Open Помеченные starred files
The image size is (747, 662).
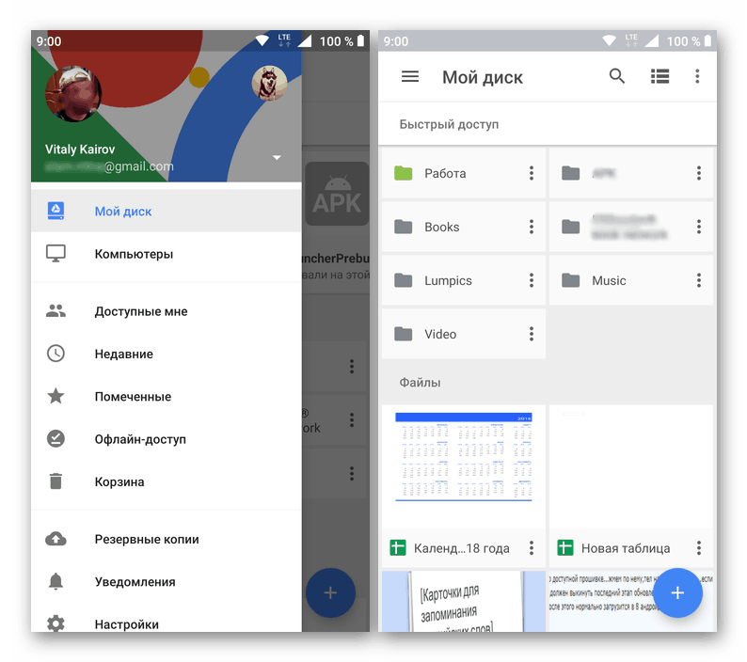tap(167, 396)
